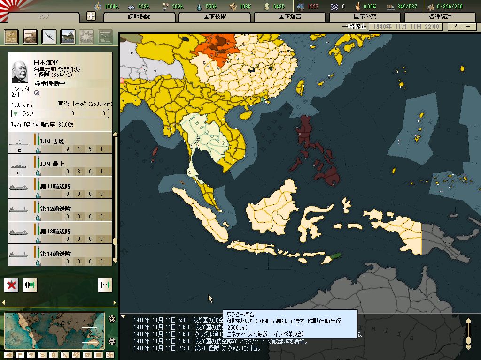The width and height of the screenshot is (481, 360).
Task: Click the minimap world overview
Action: coord(54,330)
